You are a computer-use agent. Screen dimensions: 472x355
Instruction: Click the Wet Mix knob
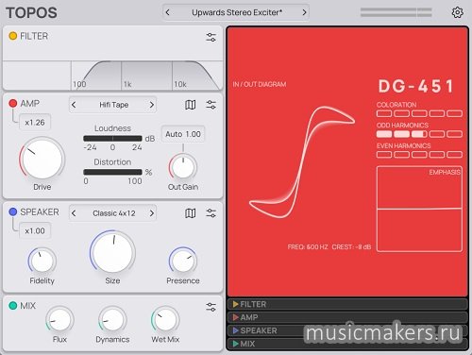click(165, 319)
